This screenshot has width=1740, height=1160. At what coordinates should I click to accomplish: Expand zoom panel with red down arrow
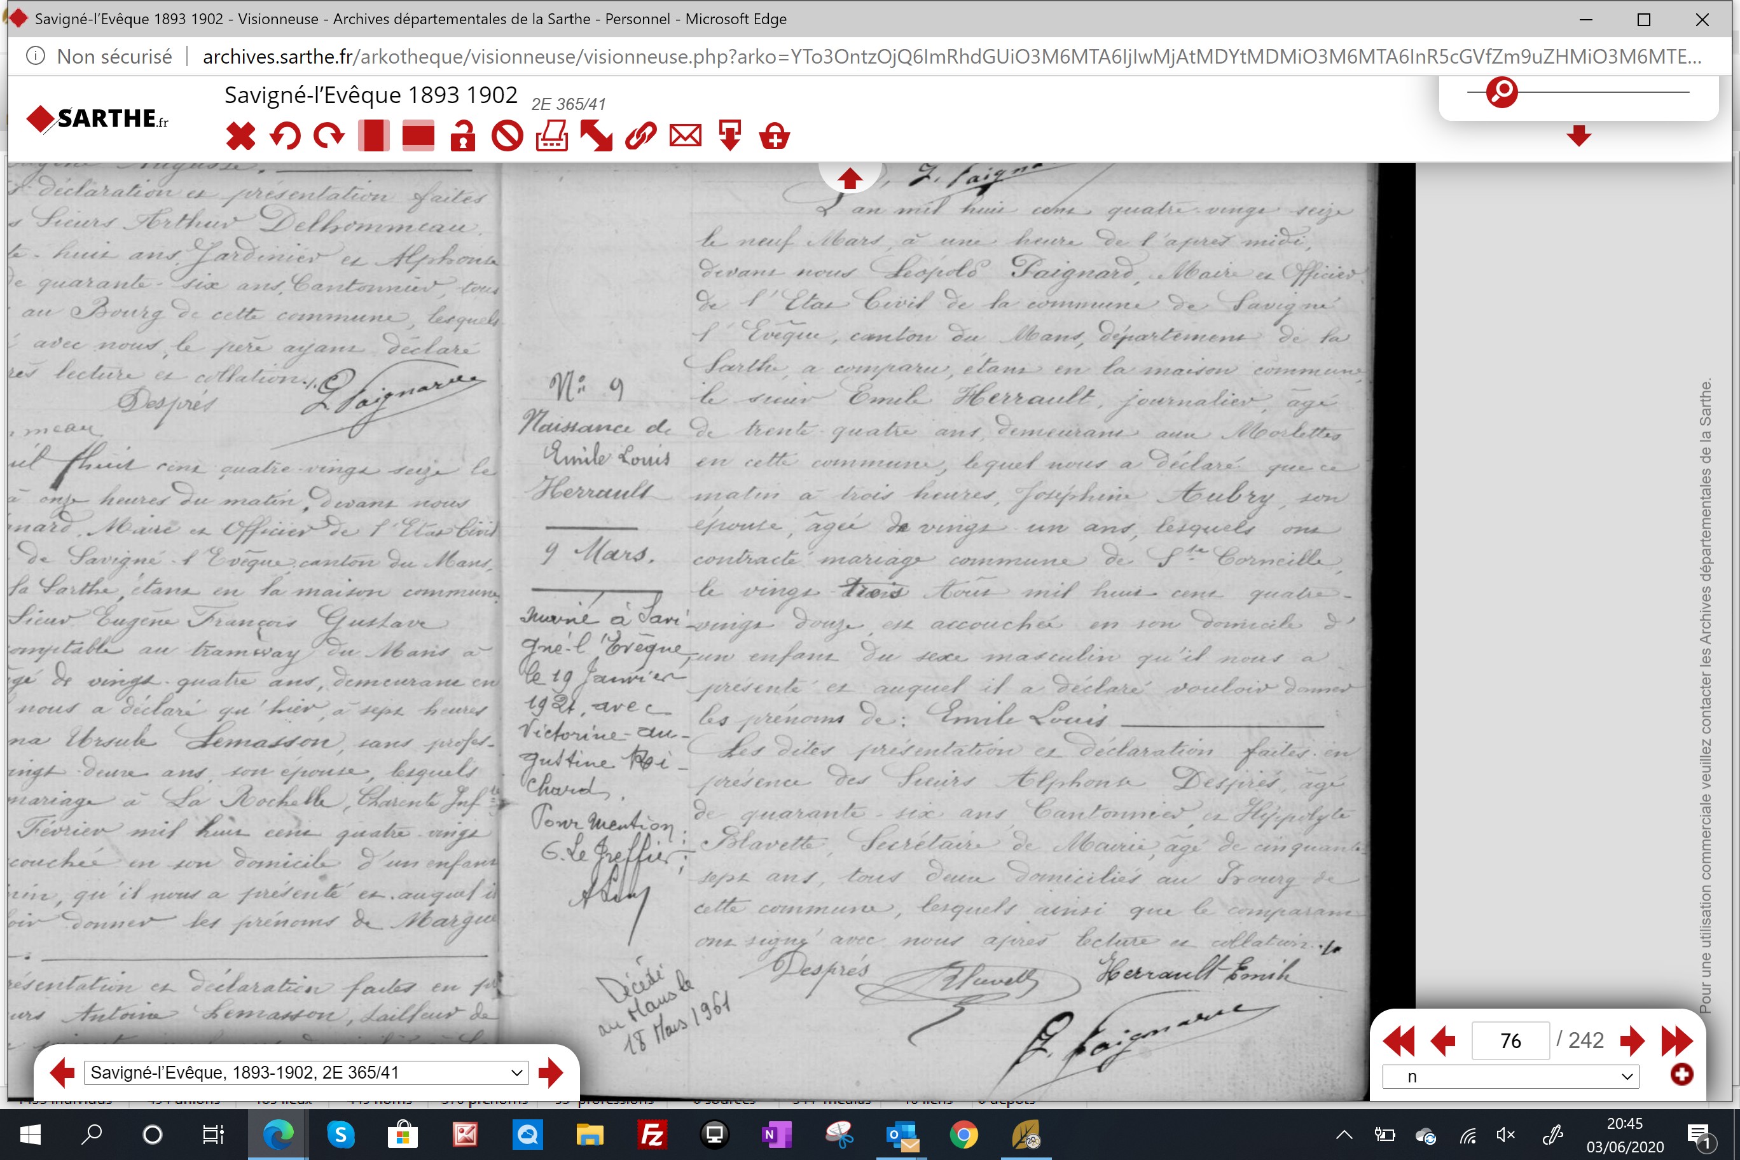coord(1578,135)
